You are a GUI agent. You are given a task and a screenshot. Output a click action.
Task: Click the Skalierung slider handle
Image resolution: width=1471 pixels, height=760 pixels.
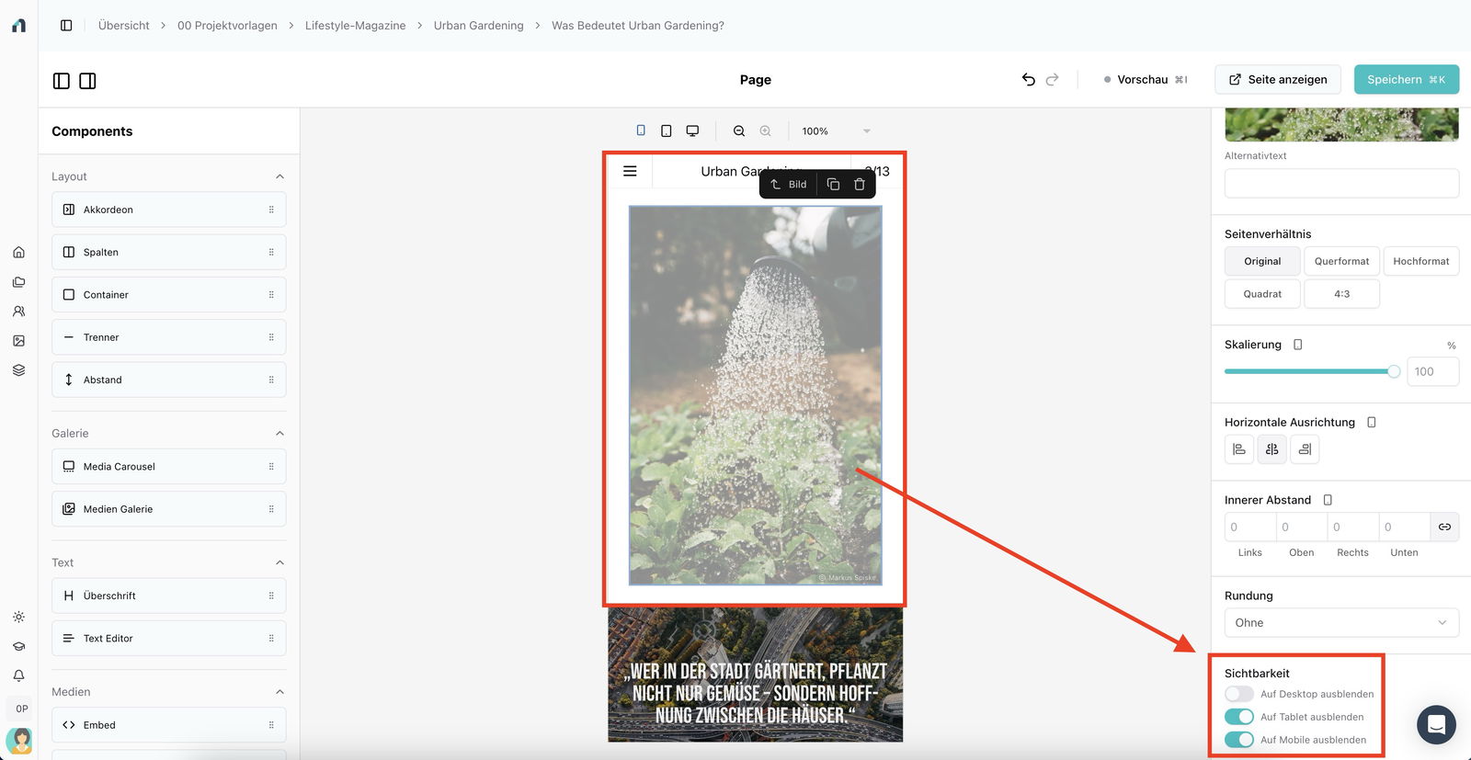[1394, 371]
